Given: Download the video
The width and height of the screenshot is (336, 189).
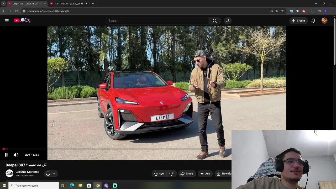Looking at the screenshot, I should tap(224, 174).
